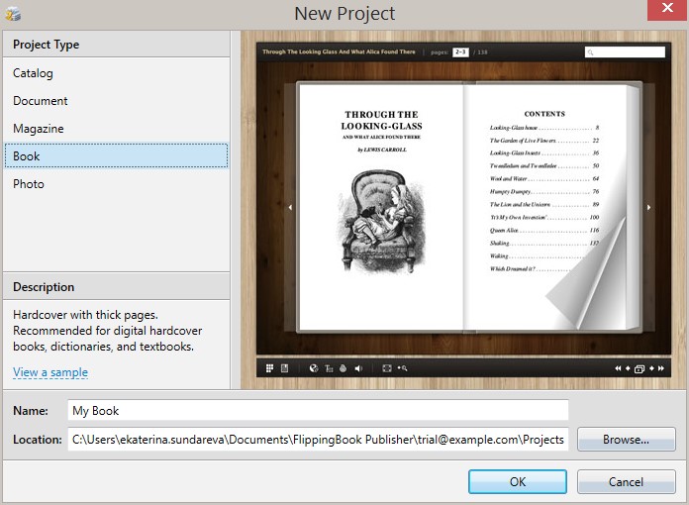Confirm with the OK button

click(x=518, y=481)
